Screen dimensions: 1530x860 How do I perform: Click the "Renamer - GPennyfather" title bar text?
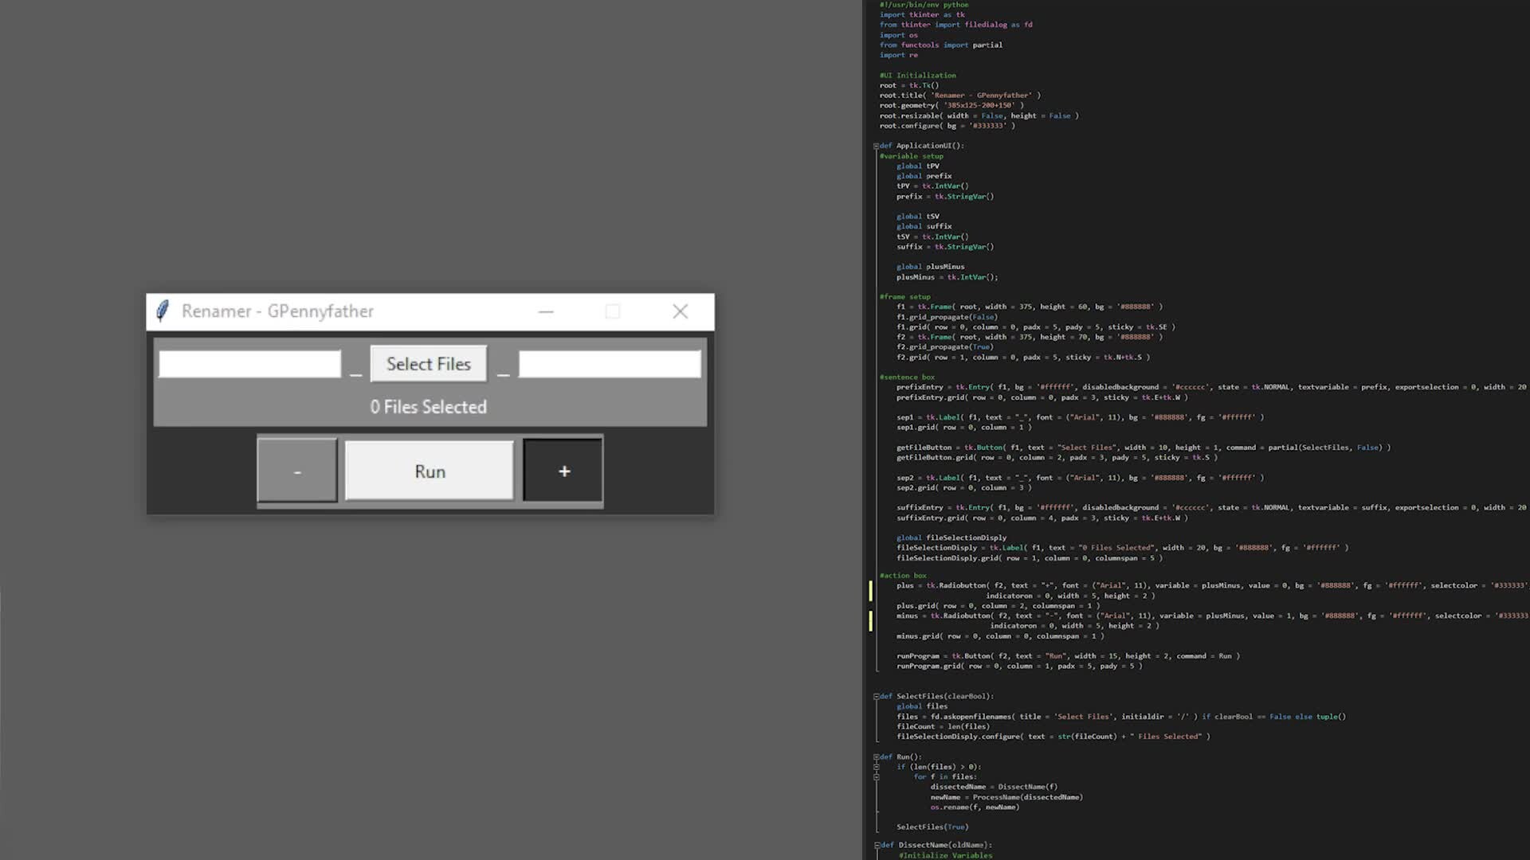coord(277,311)
